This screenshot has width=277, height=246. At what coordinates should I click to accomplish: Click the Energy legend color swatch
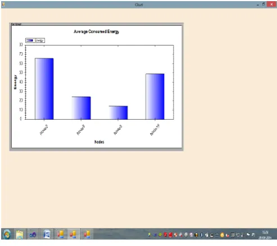[x=30, y=40]
